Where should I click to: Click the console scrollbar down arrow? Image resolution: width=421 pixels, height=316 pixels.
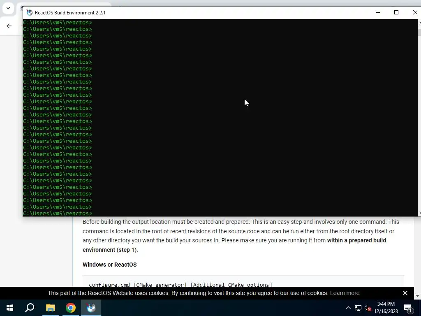tap(419, 213)
